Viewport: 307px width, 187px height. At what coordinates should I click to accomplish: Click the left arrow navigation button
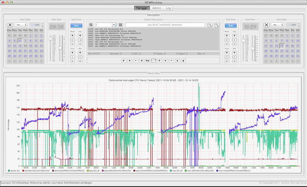click(x=124, y=60)
